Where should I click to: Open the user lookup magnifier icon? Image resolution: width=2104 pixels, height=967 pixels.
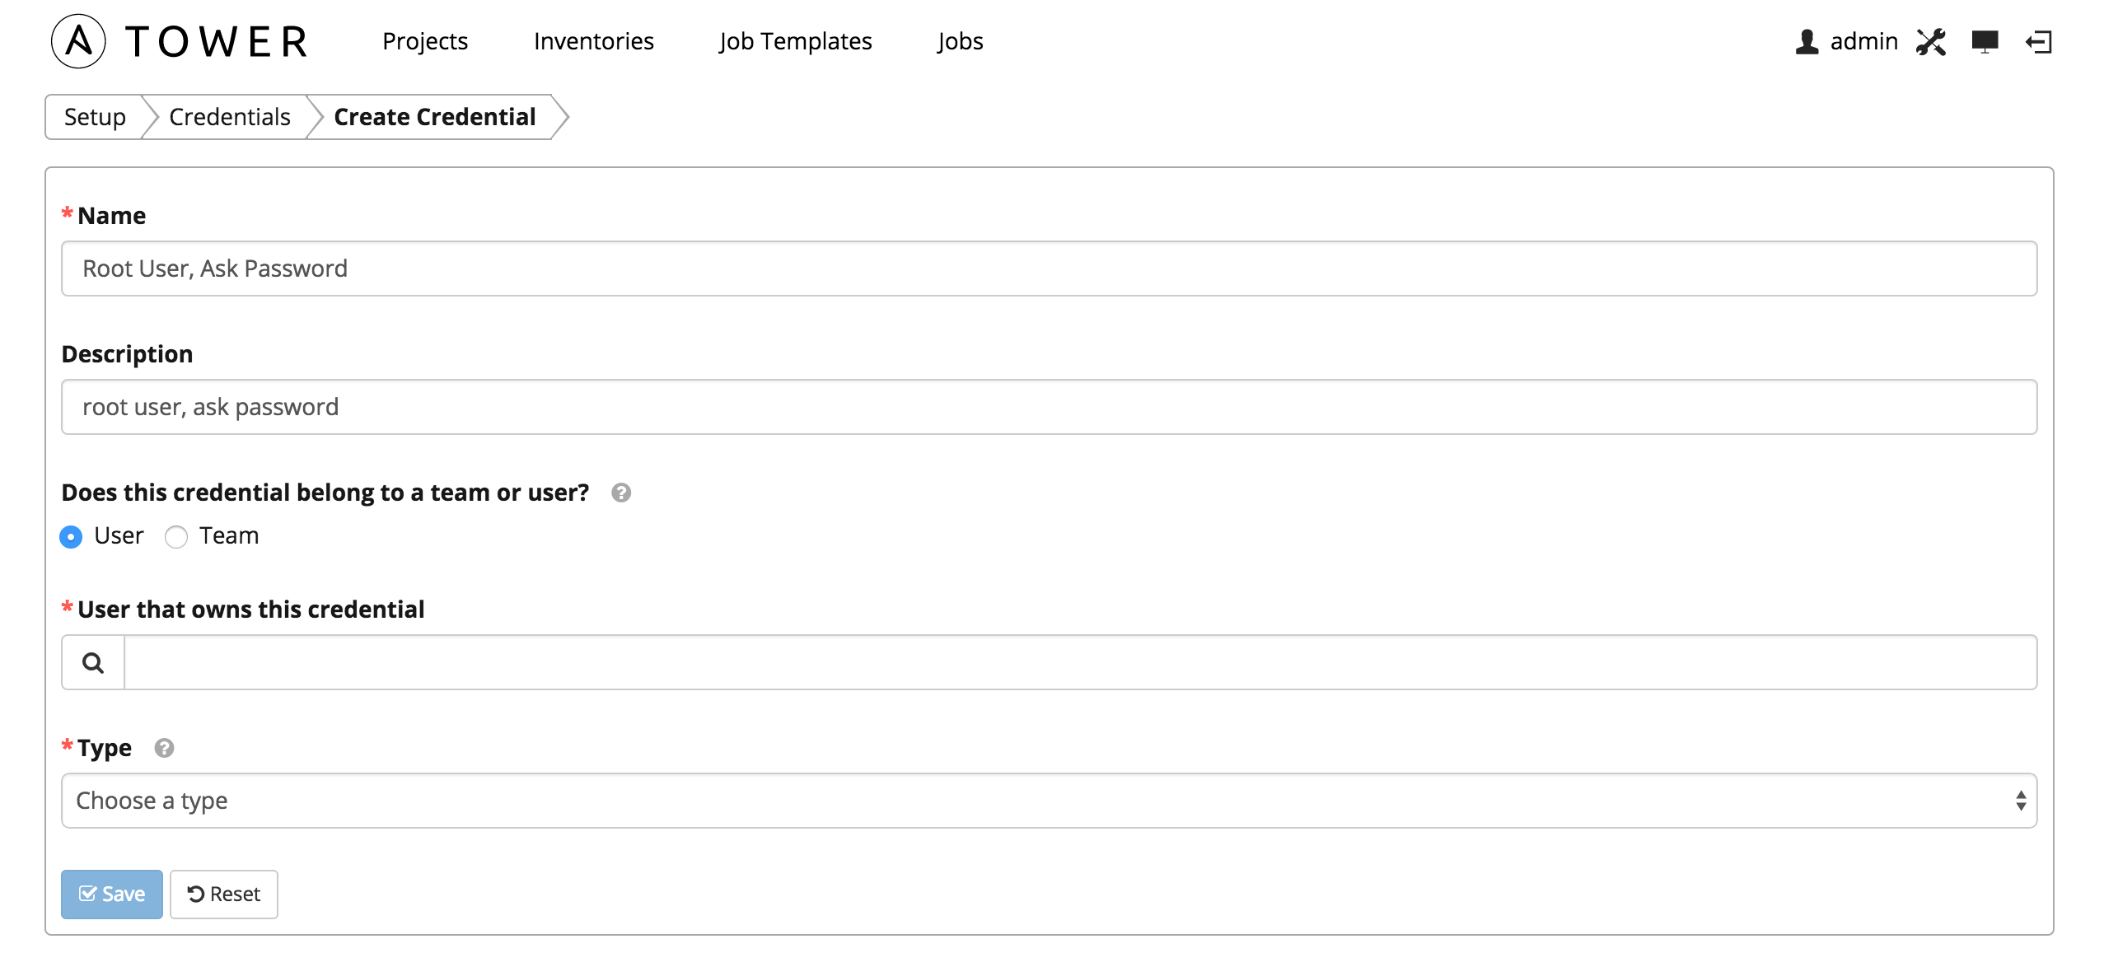point(93,662)
